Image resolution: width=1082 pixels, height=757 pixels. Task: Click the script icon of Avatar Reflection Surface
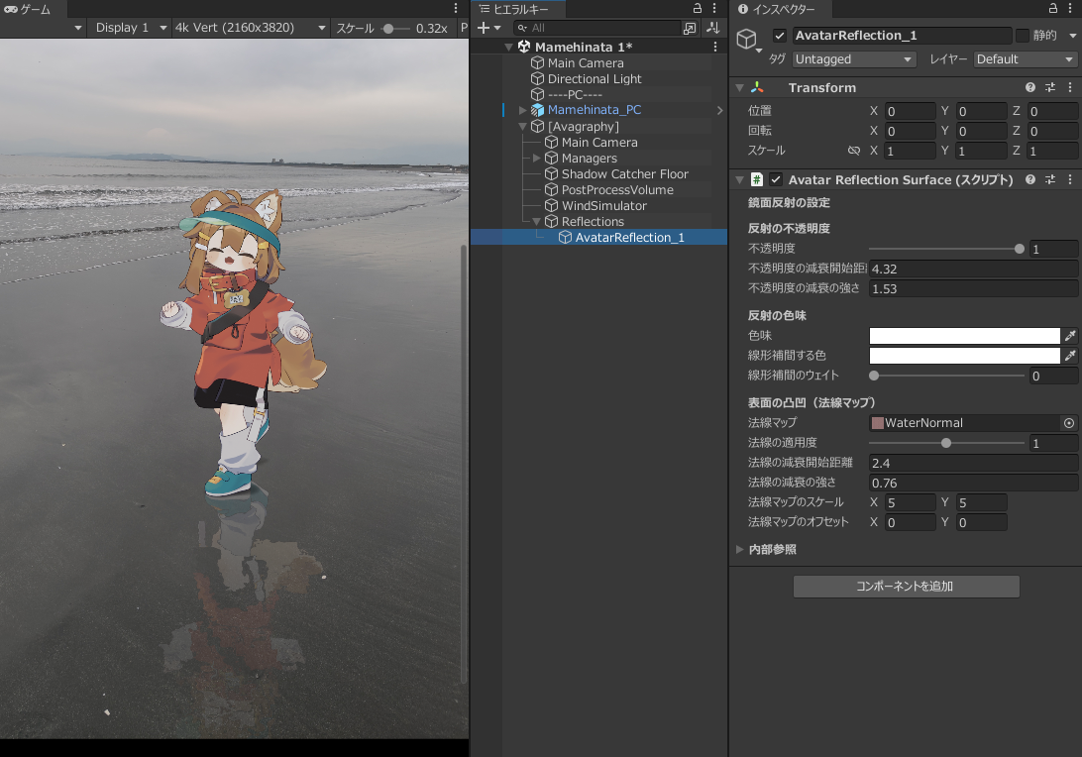click(756, 179)
